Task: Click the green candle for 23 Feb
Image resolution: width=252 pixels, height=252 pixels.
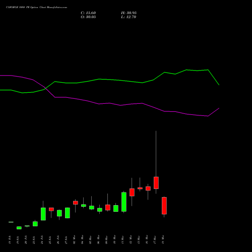Action: [x=35, y=224]
